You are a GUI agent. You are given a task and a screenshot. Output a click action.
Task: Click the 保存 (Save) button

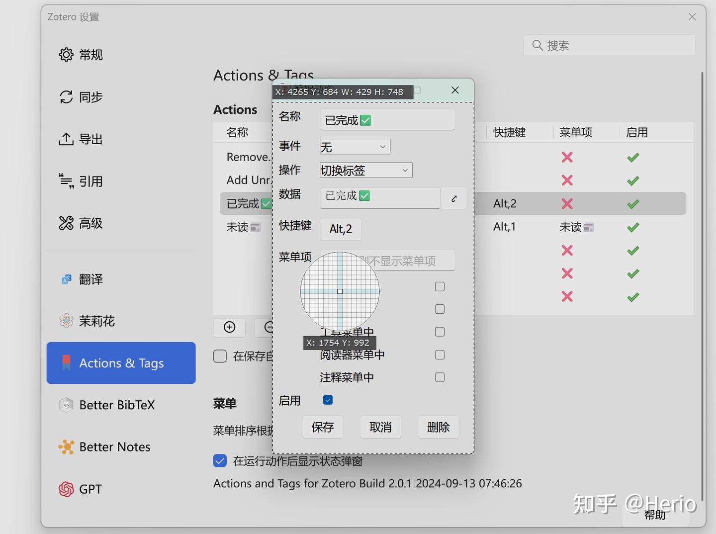[x=322, y=427]
